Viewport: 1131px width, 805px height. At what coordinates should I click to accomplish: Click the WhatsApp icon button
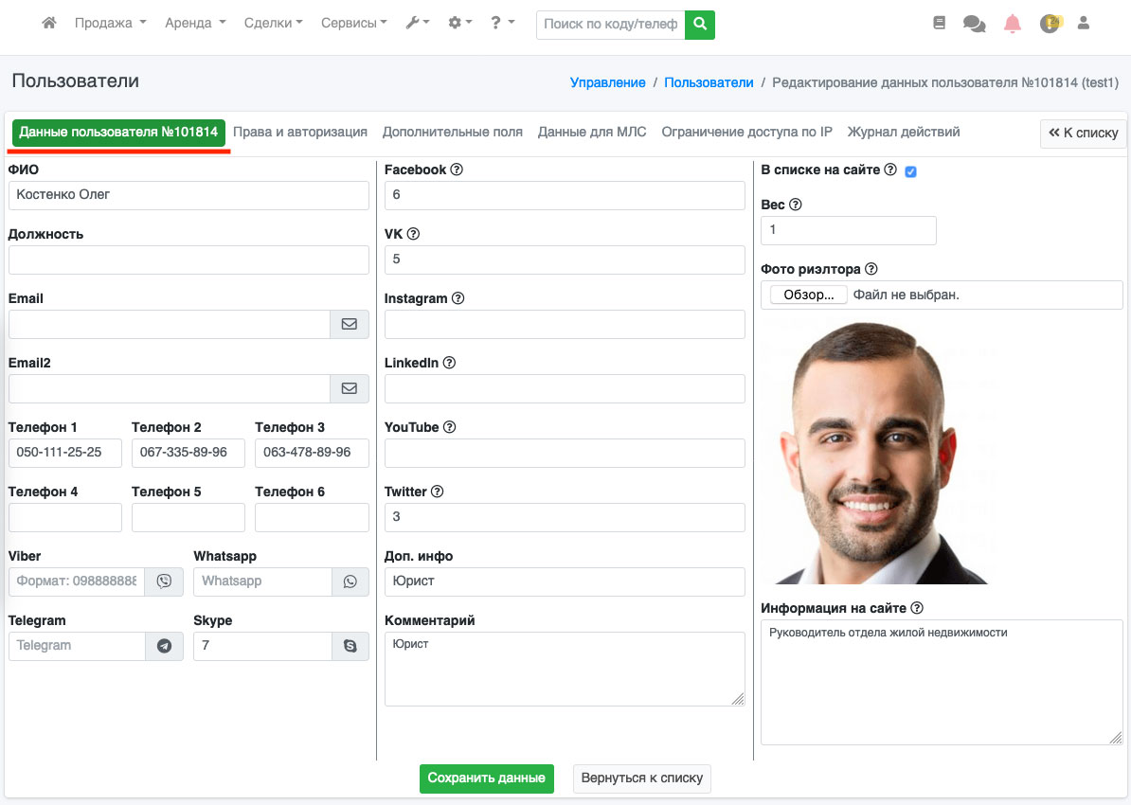pos(350,581)
